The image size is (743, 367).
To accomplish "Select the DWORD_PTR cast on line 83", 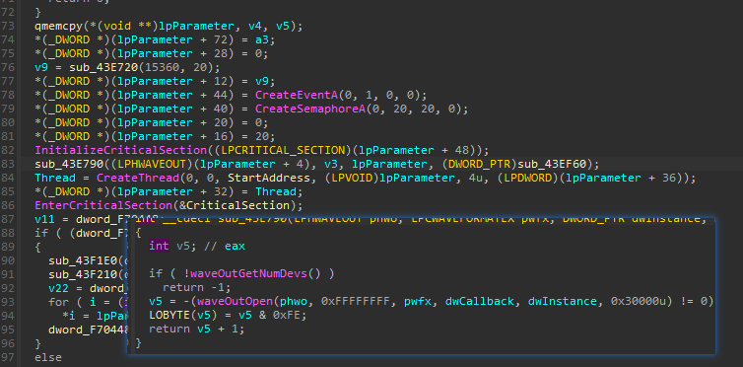I will click(480, 164).
